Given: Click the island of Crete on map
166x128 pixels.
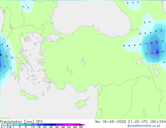Looking at the screenshot, I should pyautogui.click(x=29, y=96).
